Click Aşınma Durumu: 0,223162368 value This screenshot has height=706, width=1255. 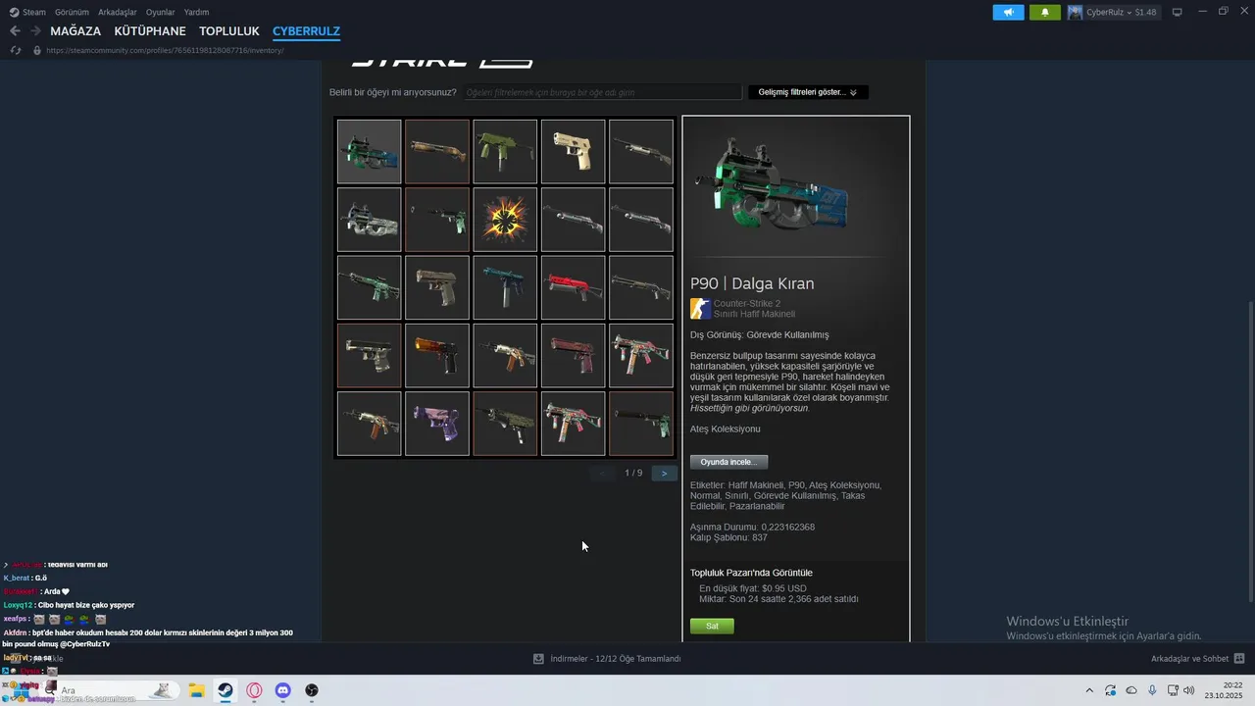tap(752, 527)
